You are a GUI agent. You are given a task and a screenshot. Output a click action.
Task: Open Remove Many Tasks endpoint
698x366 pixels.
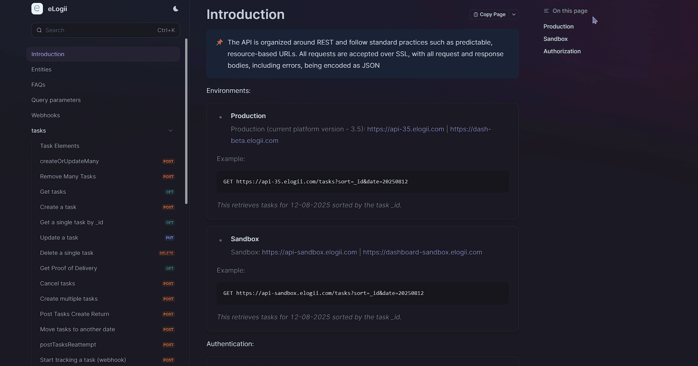(68, 176)
